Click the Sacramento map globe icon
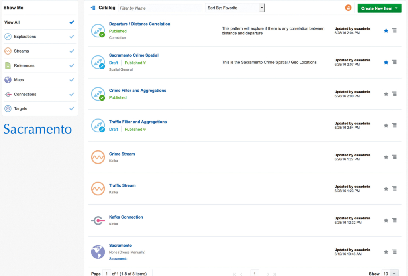The width and height of the screenshot is (408, 276). [98, 252]
